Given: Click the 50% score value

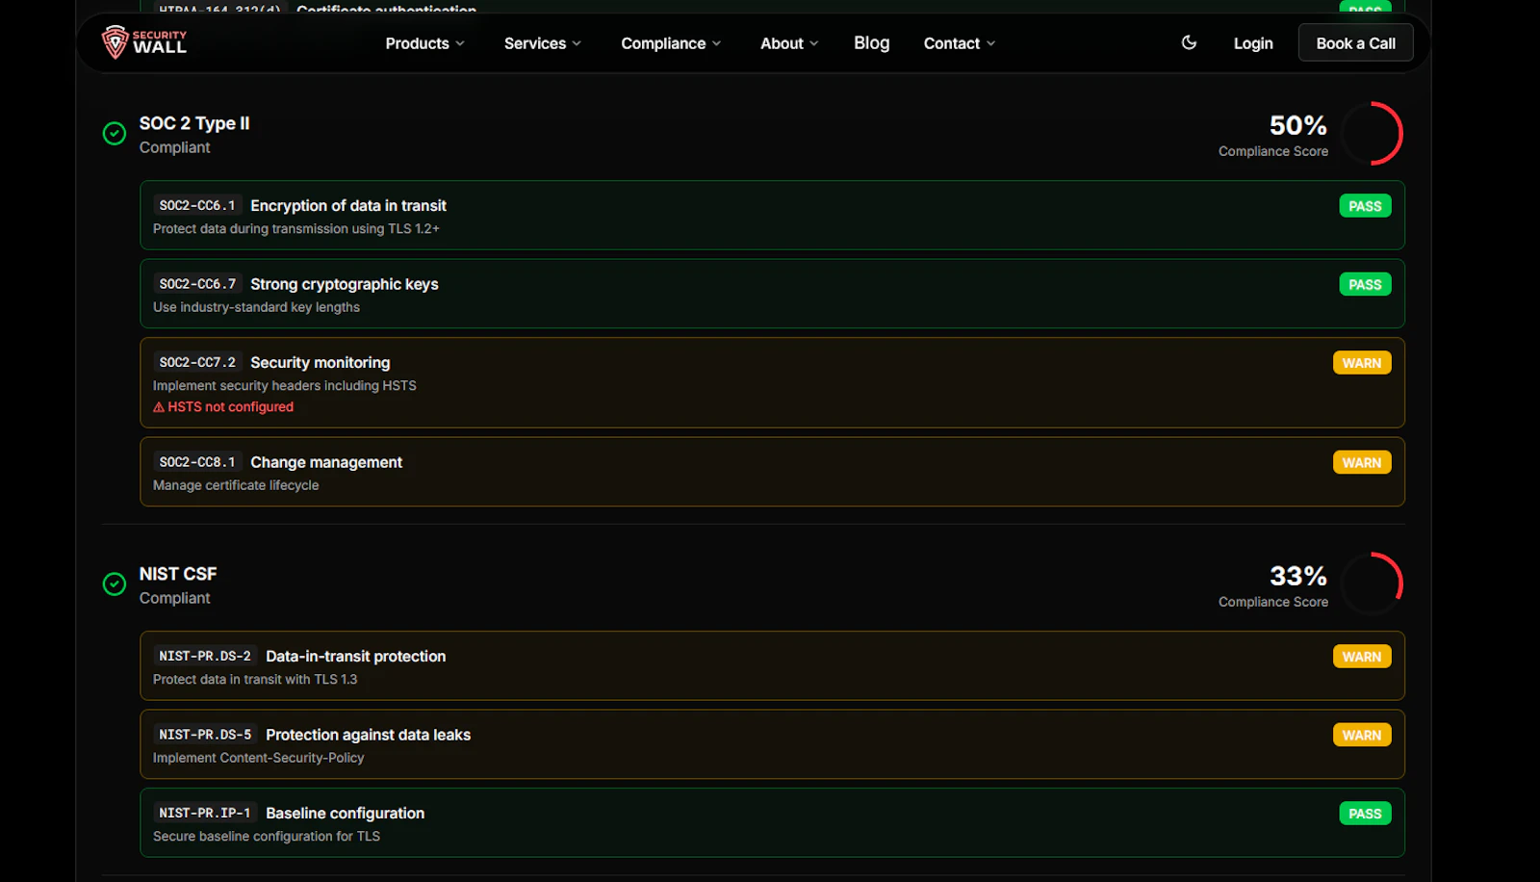Looking at the screenshot, I should click(x=1298, y=125).
